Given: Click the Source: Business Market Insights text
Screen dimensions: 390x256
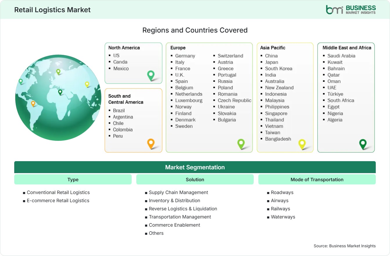Looking at the screenshot, I should (x=345, y=246).
